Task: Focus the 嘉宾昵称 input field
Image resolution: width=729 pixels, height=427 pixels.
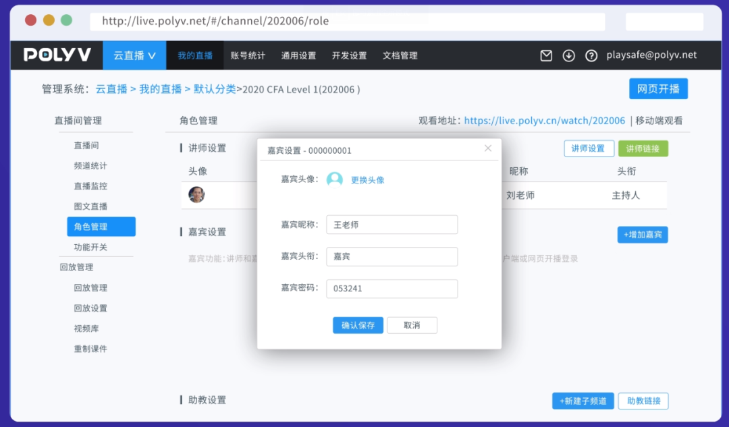Action: (391, 225)
